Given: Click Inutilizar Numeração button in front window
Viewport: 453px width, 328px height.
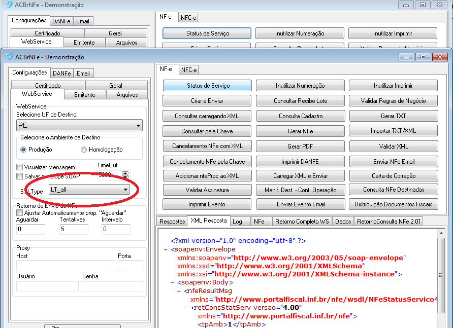Looking at the screenshot, I should tap(301, 85).
